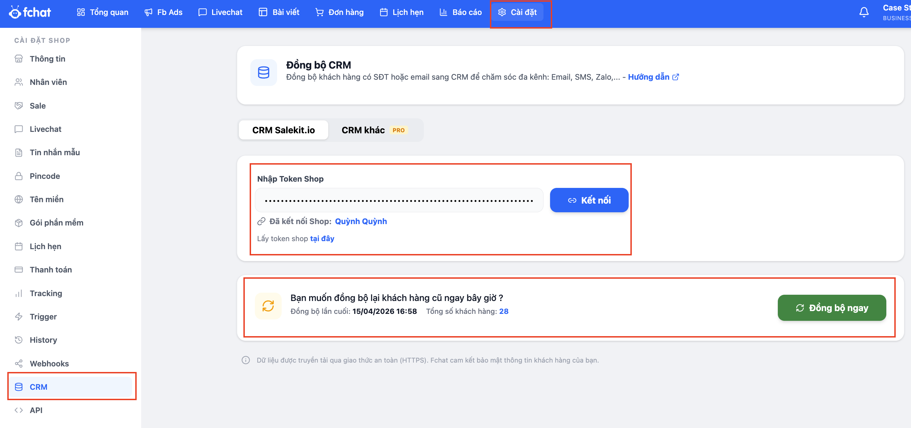Focus the Nhập Token Shop field
Screen dimensions: 911x428
[x=399, y=200]
